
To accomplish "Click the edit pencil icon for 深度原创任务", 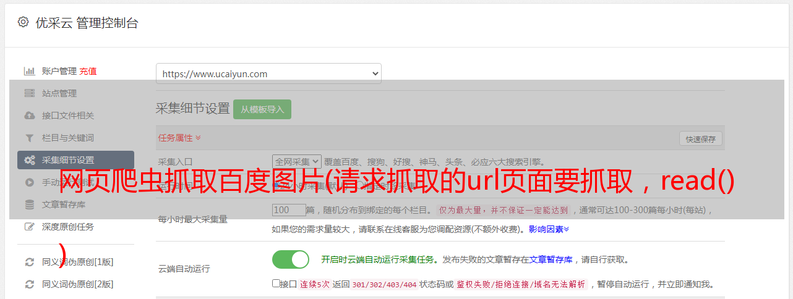I will coord(29,227).
